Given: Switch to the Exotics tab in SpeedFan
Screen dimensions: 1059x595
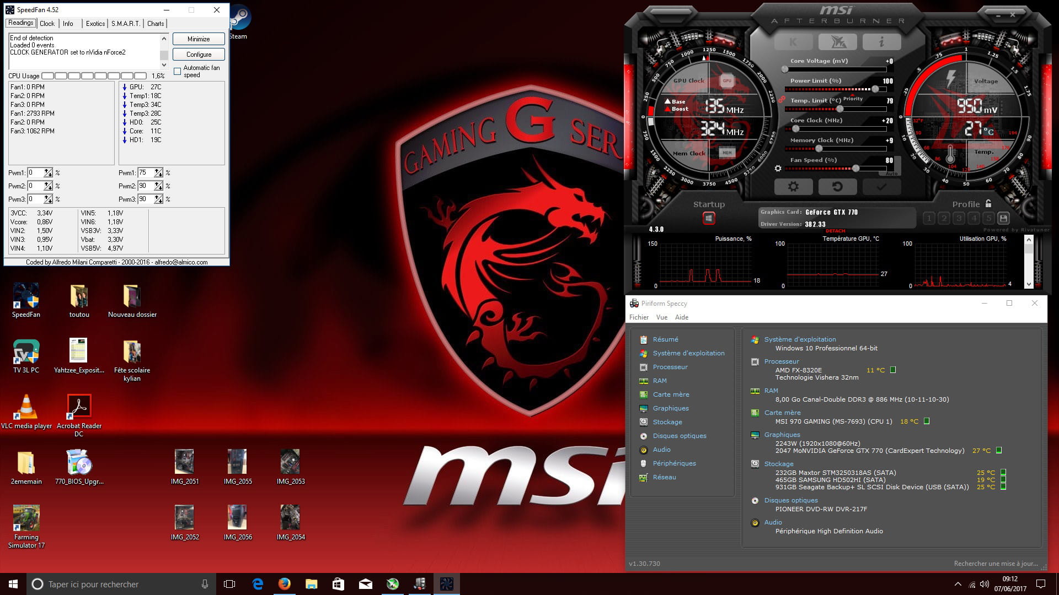Looking at the screenshot, I should click(95, 23).
